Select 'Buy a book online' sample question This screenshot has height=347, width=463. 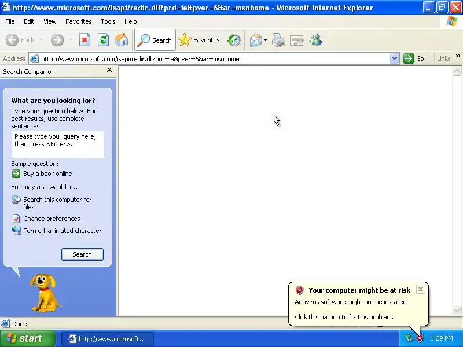point(47,173)
